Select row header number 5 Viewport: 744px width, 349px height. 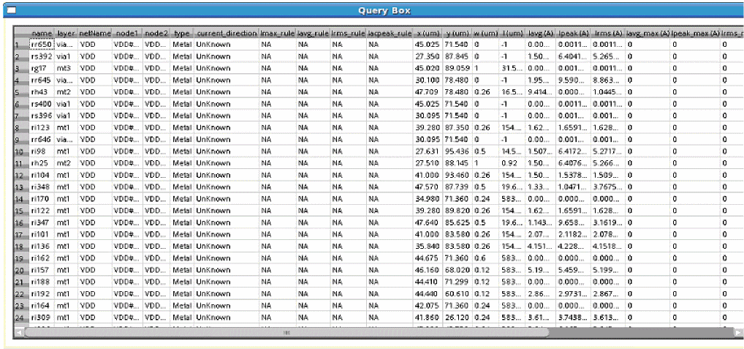click(21, 91)
